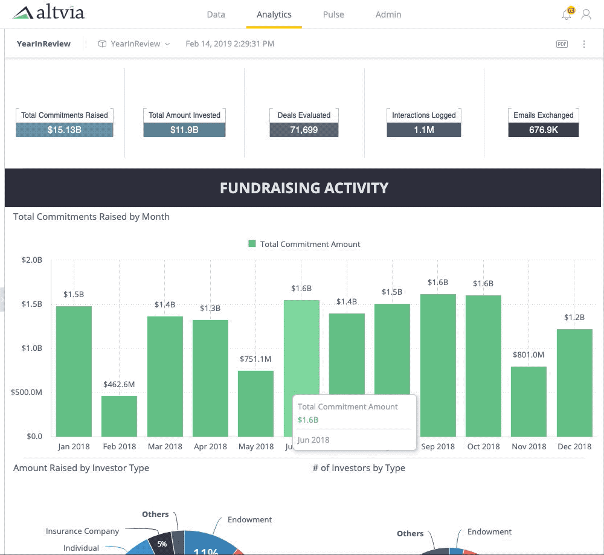
Task: Toggle the Total Commitment Amount legend swatch
Action: pyautogui.click(x=252, y=244)
